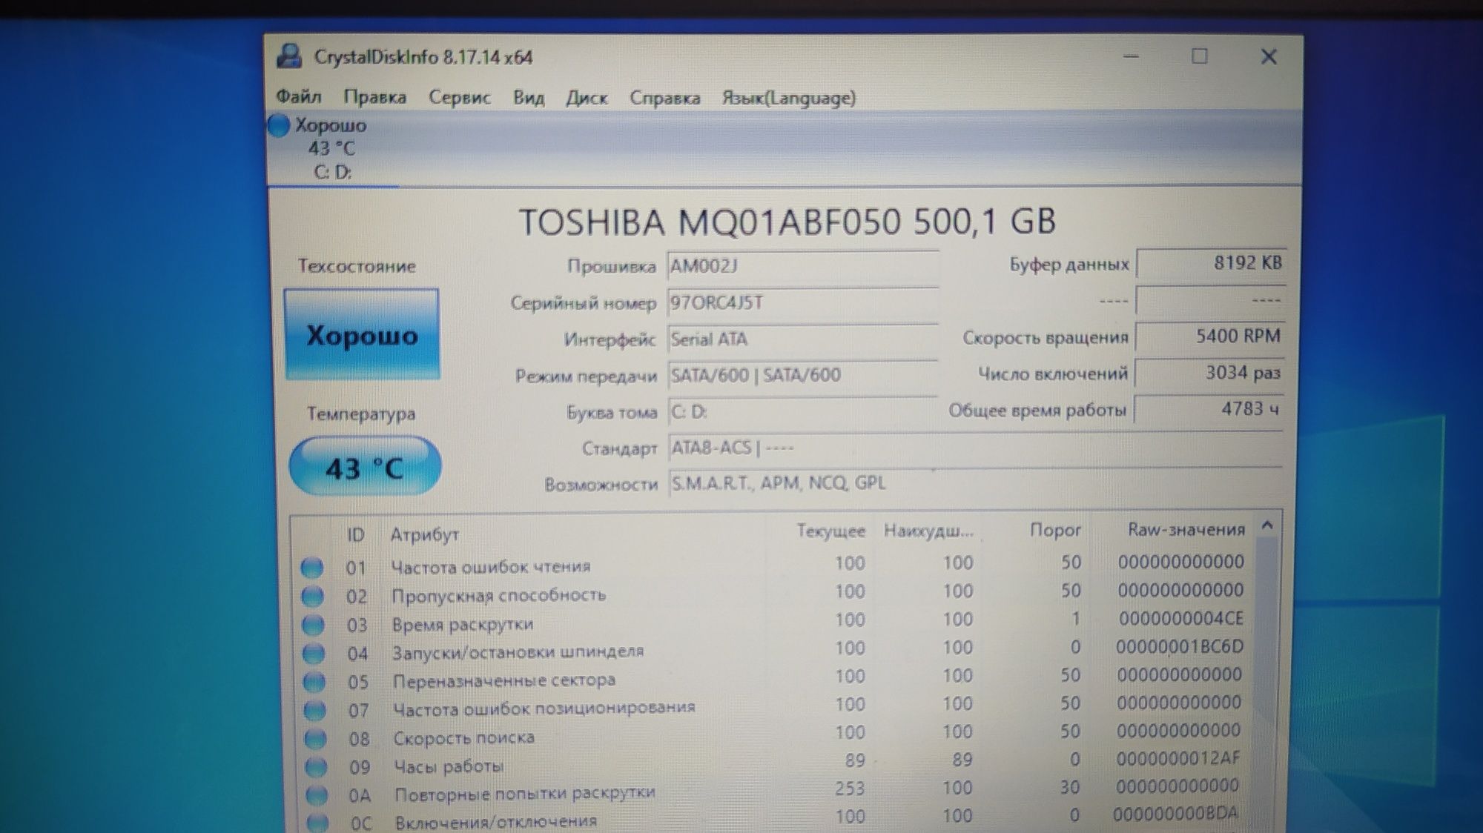Click status circle for attribute 05

(314, 682)
